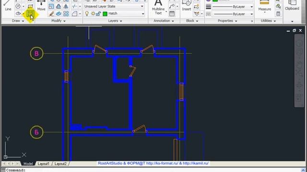
Task: Select the Ellipse tool in Draw panel
Action: tap(18, 14)
